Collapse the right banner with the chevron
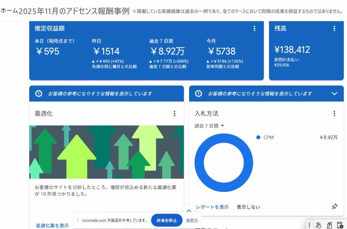 [334, 94]
